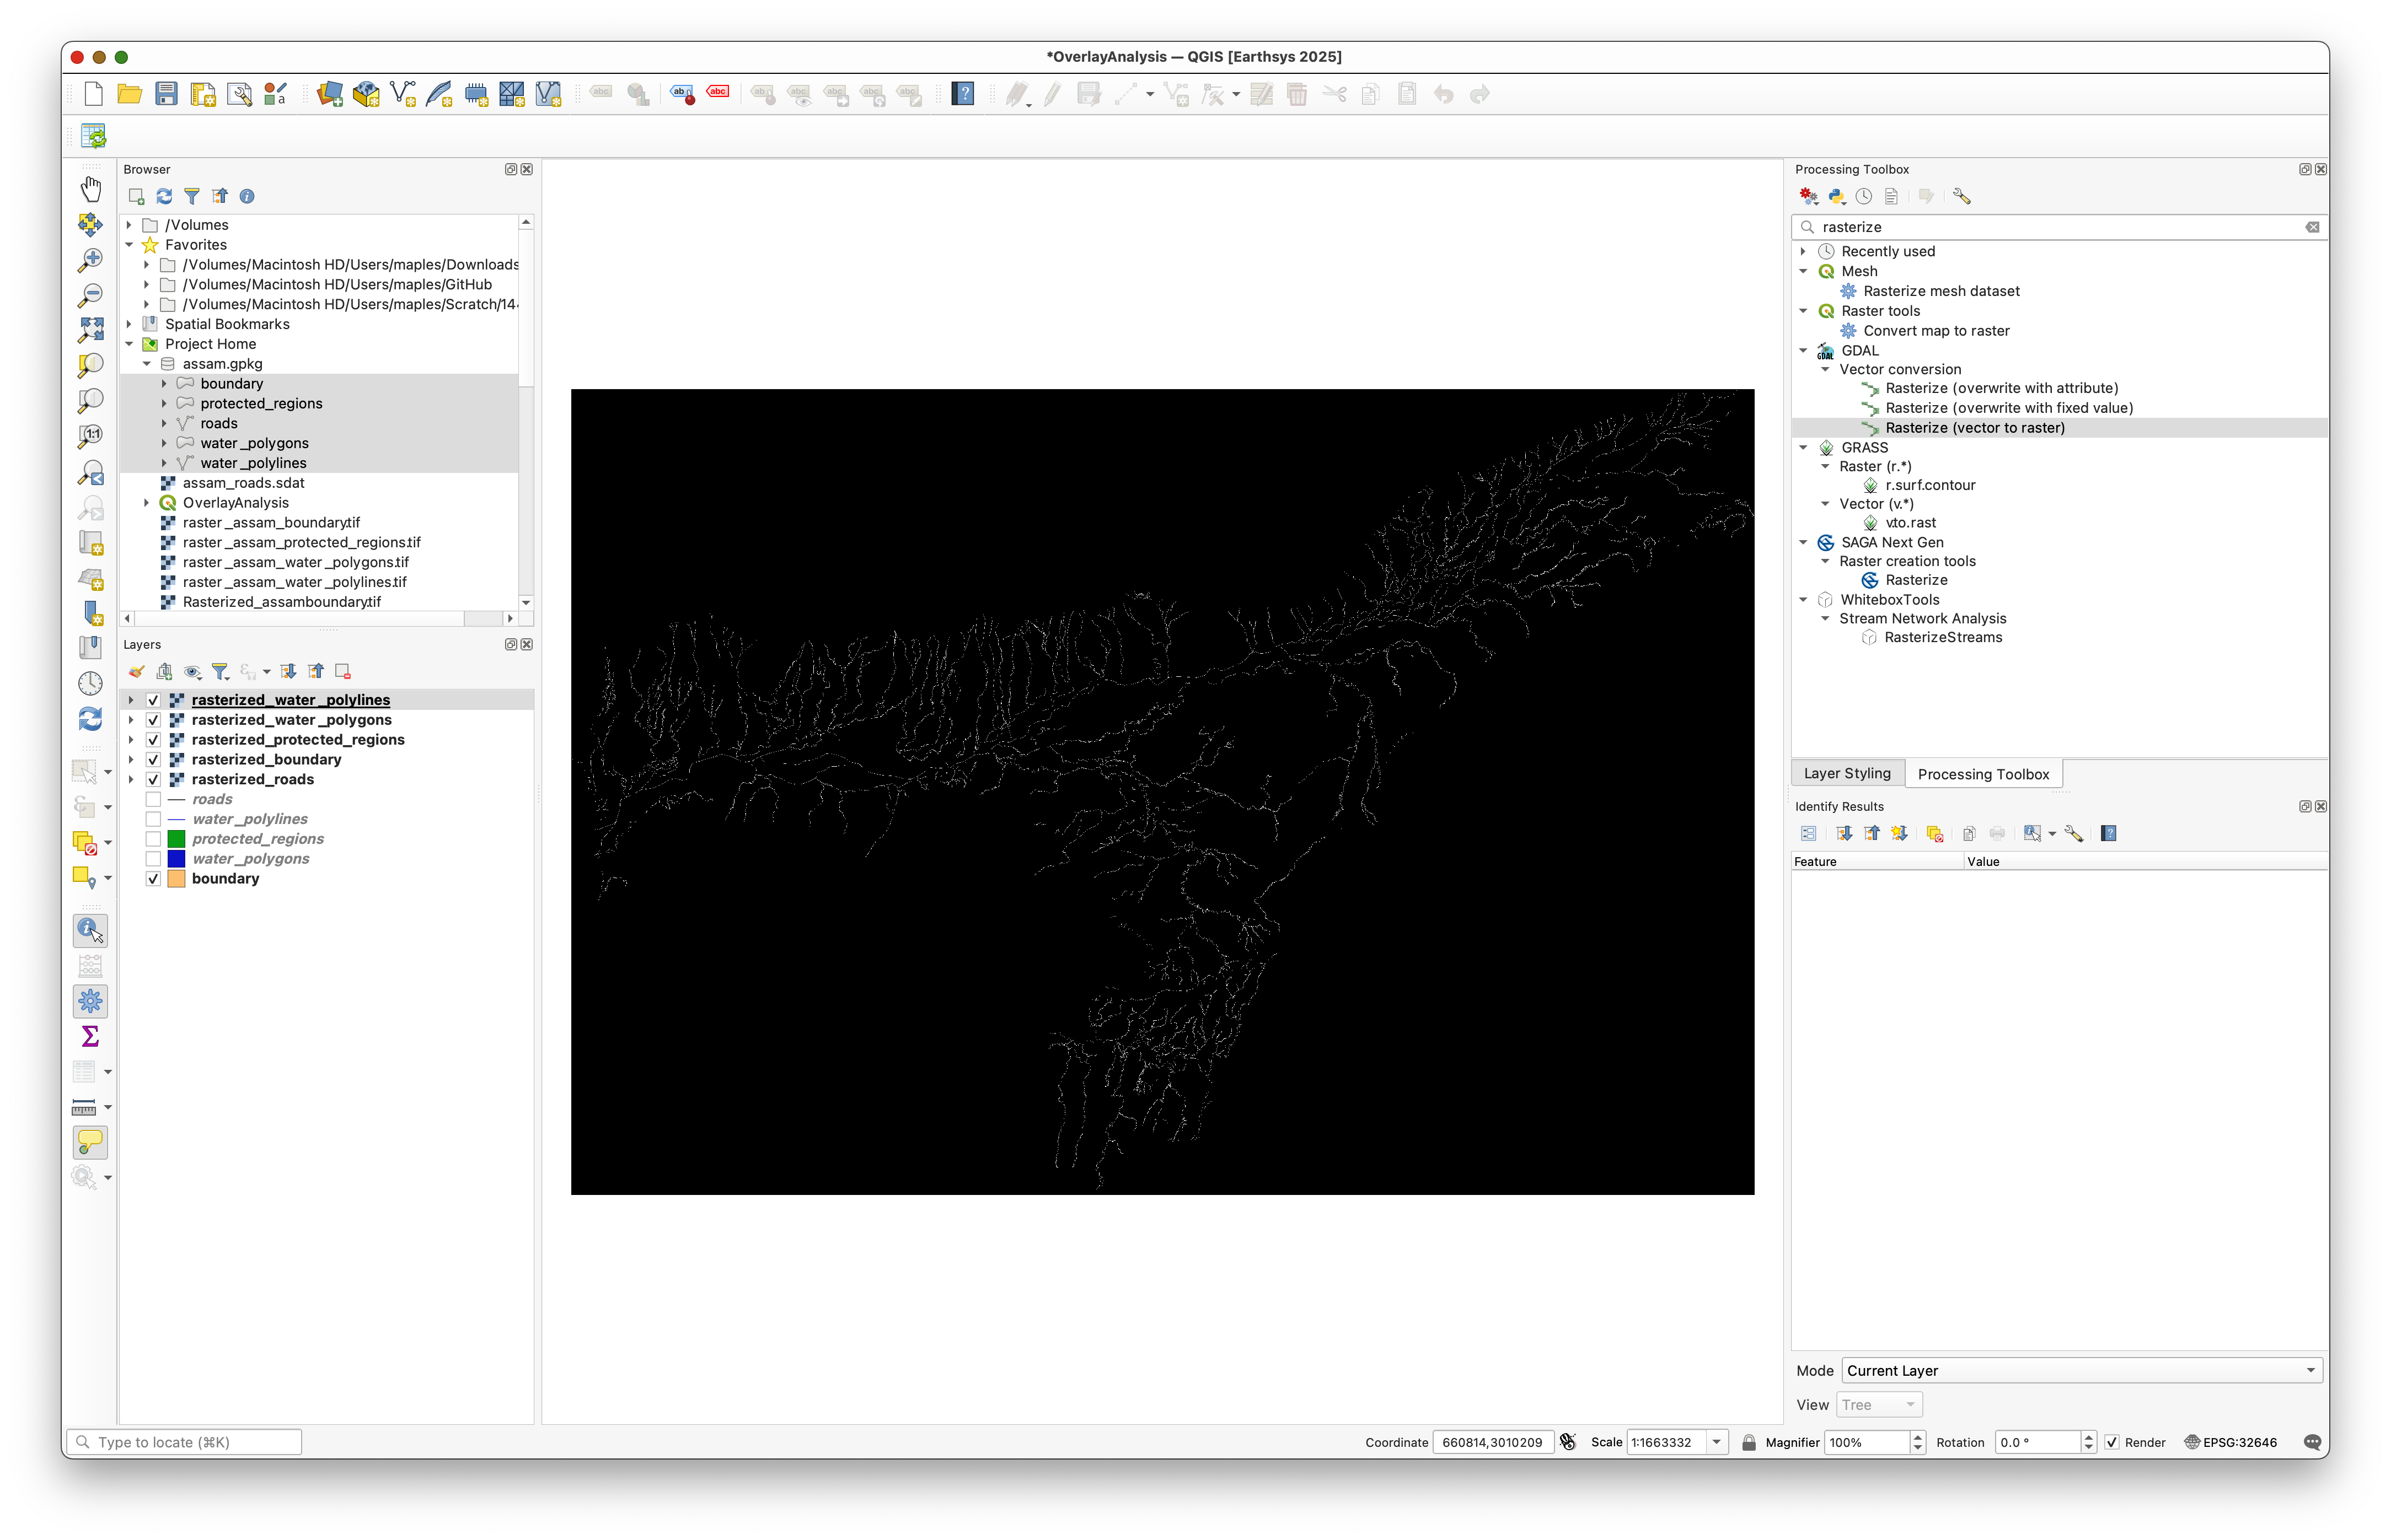Image resolution: width=2391 pixels, height=1540 pixels.
Task: Select Convert map to raster algorithm
Action: [x=1936, y=331]
